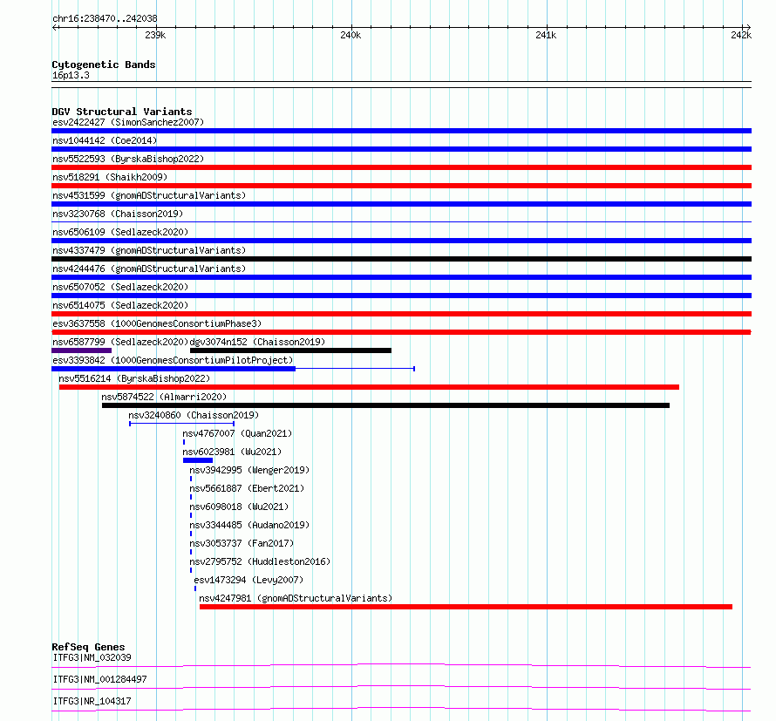Open the dgv3074n152 Chaisson2019 label
776x721 pixels.
(x=257, y=342)
